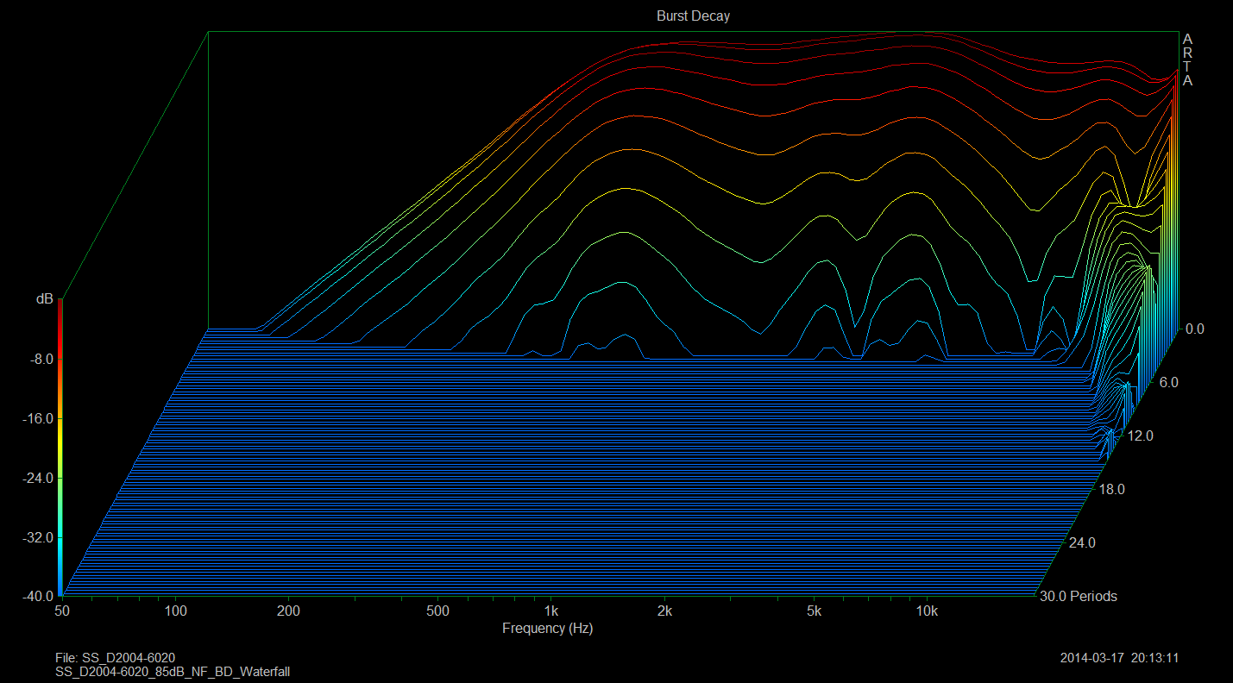Click the 50 Hz frequency tick label
This screenshot has width=1233, height=683.
[x=61, y=611]
